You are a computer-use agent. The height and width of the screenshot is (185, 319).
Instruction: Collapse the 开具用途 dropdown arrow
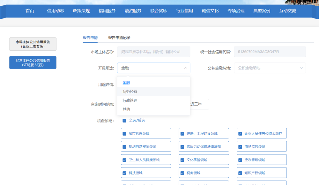pos(186,68)
